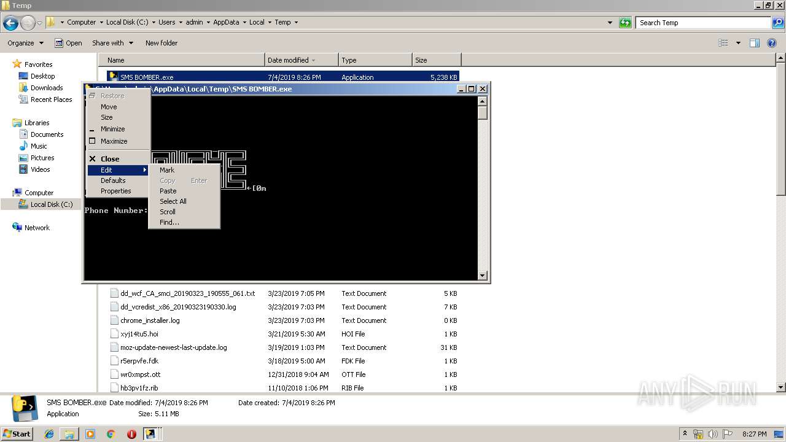Open the recent pages dropdown beside Forward
Image resolution: width=786 pixels, height=442 pixels.
click(40, 23)
